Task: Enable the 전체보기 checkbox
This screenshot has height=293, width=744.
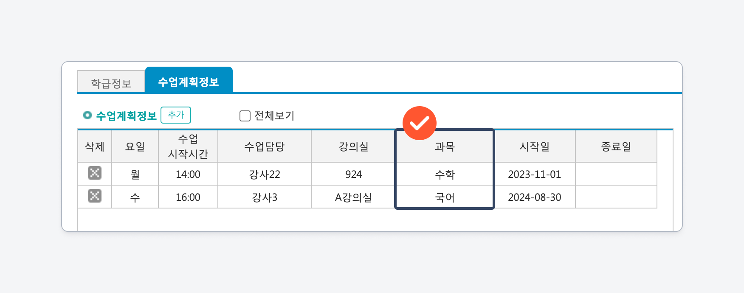Action: pos(245,116)
